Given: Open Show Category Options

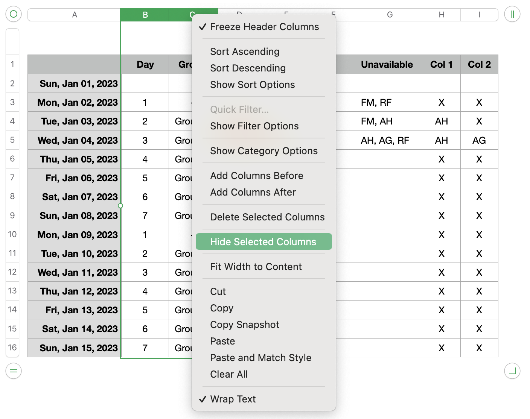Looking at the screenshot, I should 264,151.
